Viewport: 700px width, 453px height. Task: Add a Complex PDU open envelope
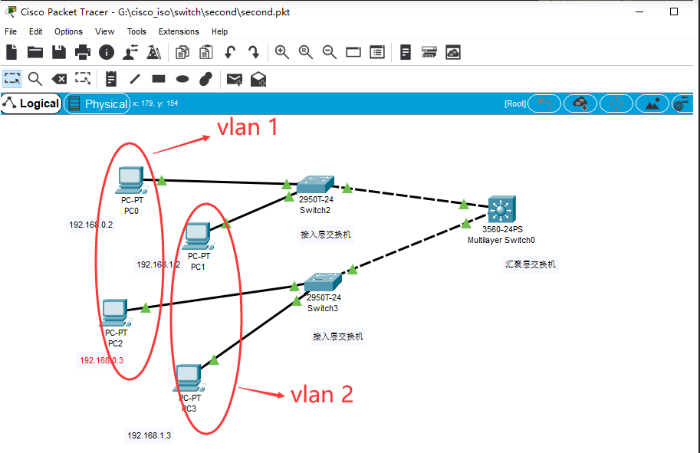pyautogui.click(x=258, y=79)
